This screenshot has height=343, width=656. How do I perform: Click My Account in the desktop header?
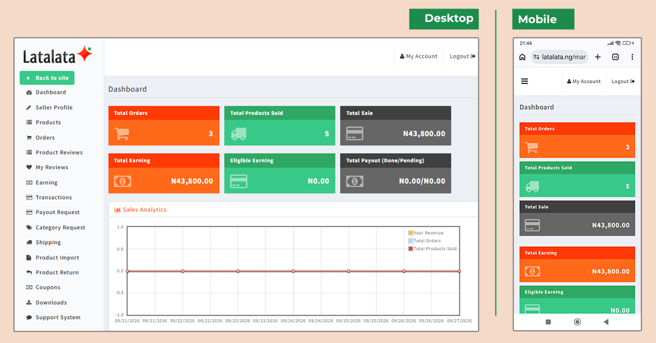click(x=419, y=56)
